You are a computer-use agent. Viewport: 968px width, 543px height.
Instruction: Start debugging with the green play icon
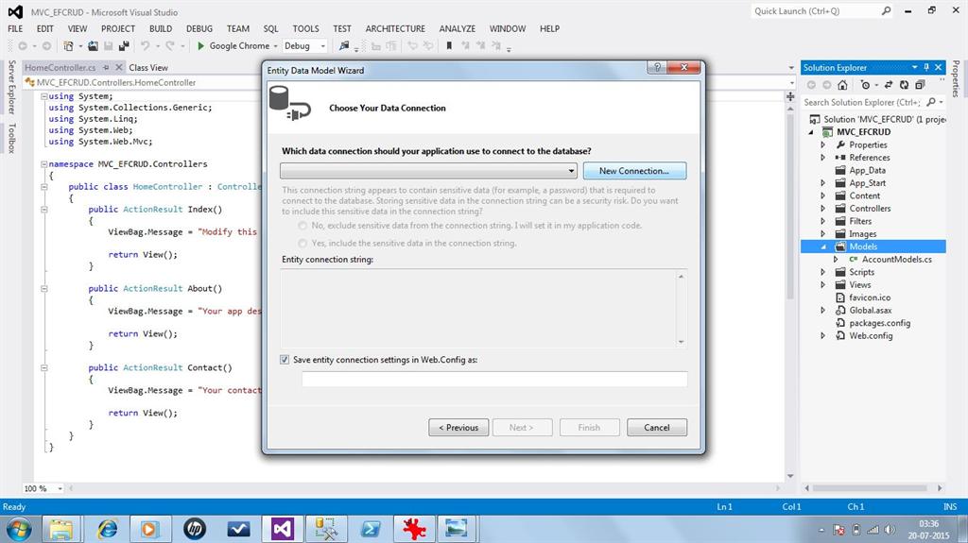[x=200, y=45]
